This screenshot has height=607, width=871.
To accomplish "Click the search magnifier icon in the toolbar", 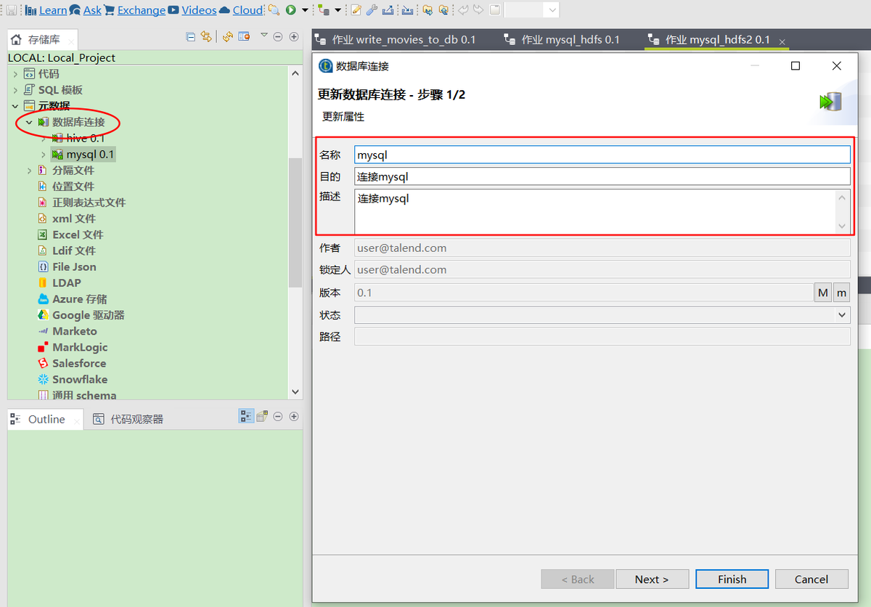I will 274,10.
